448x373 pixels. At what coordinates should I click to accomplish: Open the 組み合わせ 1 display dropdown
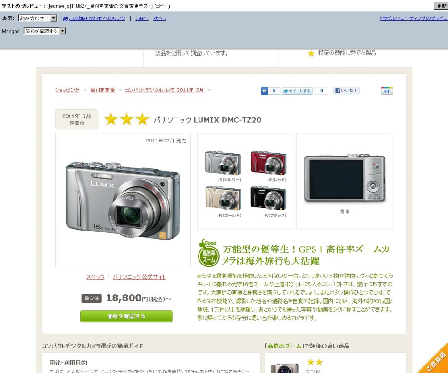click(37, 18)
